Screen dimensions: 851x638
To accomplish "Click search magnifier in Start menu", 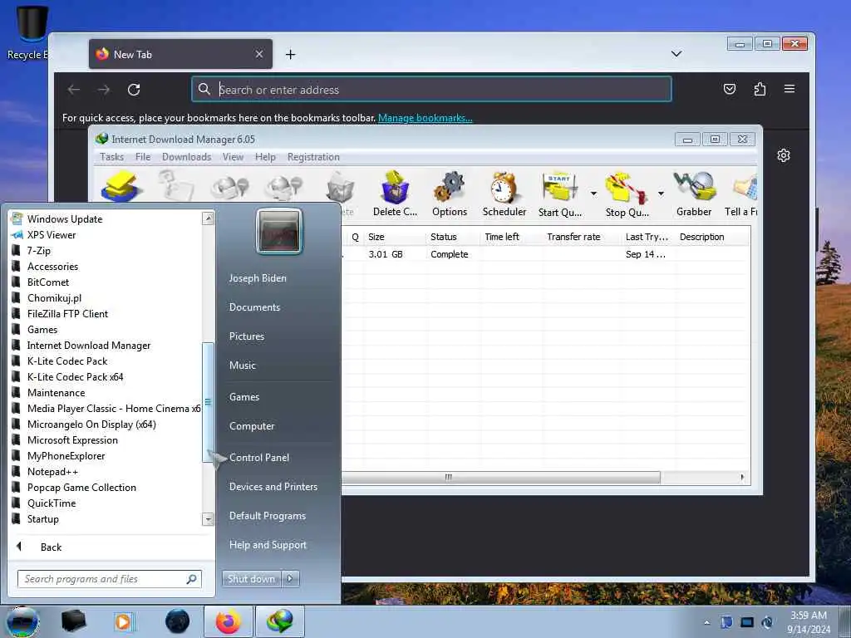I will click(x=191, y=579).
